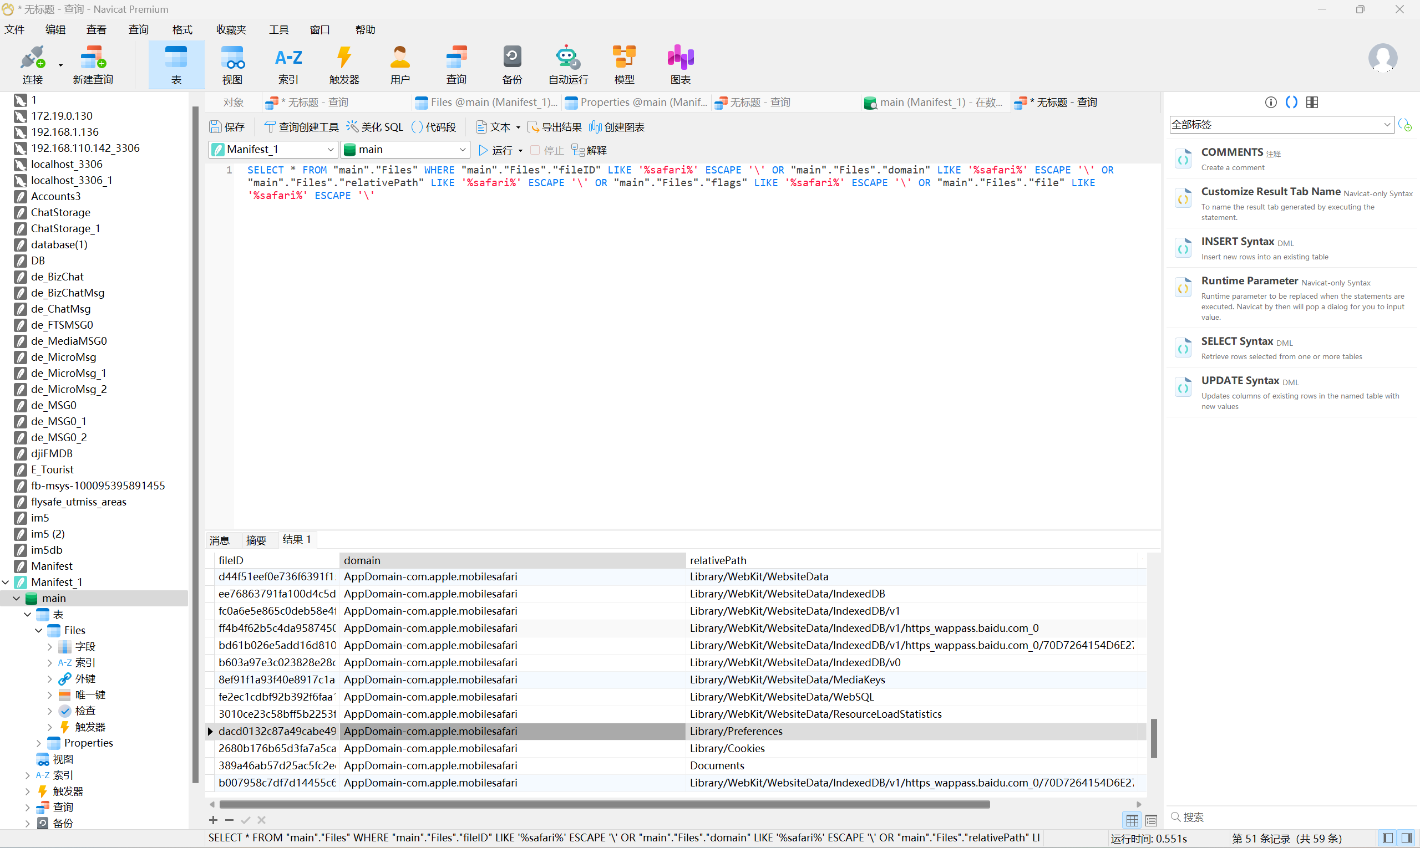Open 查询创建工具 query builder

point(301,127)
